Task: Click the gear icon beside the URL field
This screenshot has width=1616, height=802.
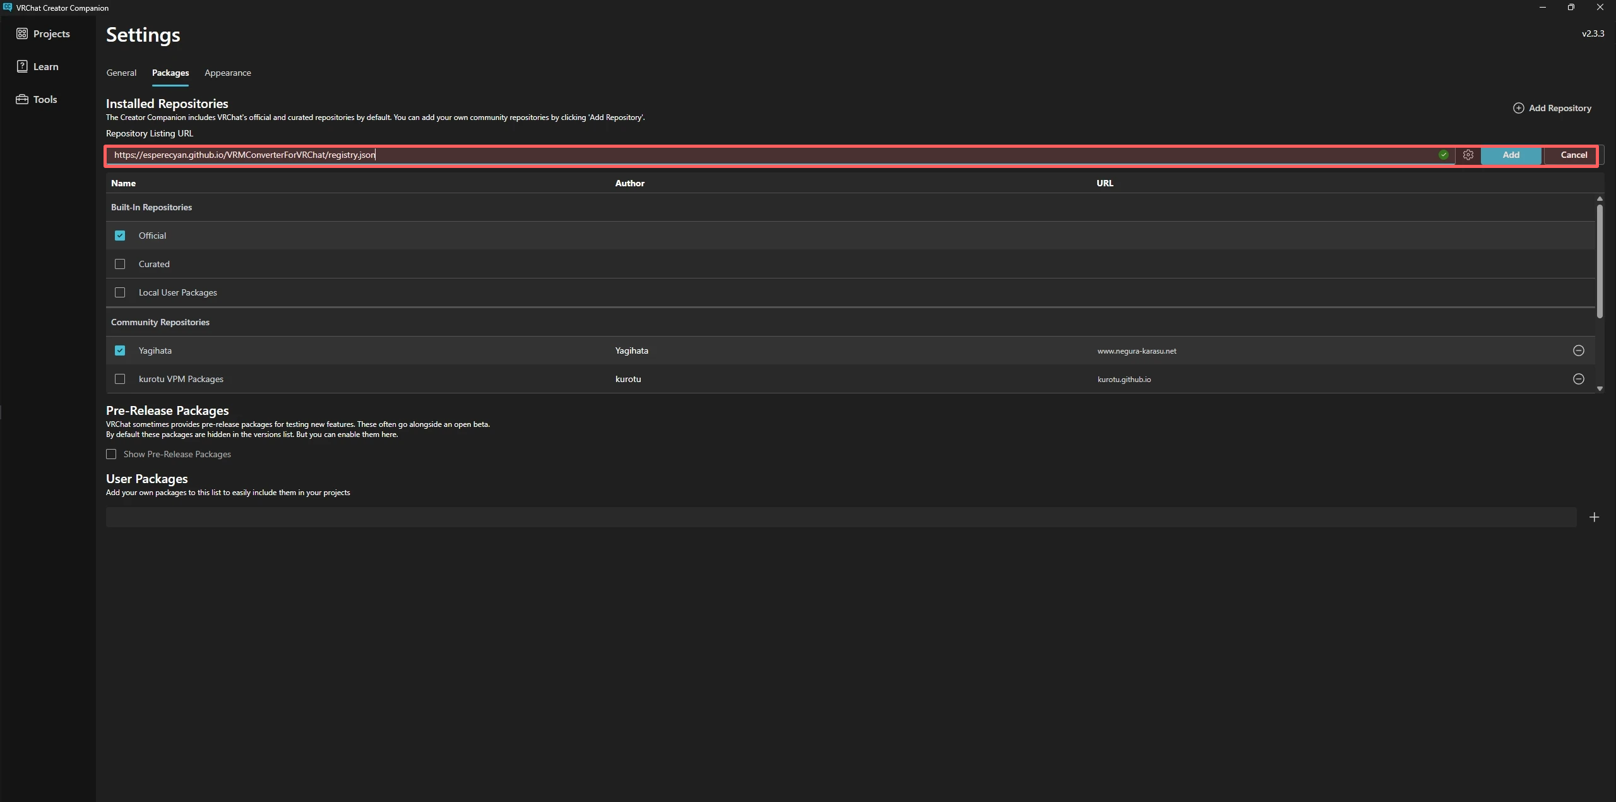Action: [1468, 155]
